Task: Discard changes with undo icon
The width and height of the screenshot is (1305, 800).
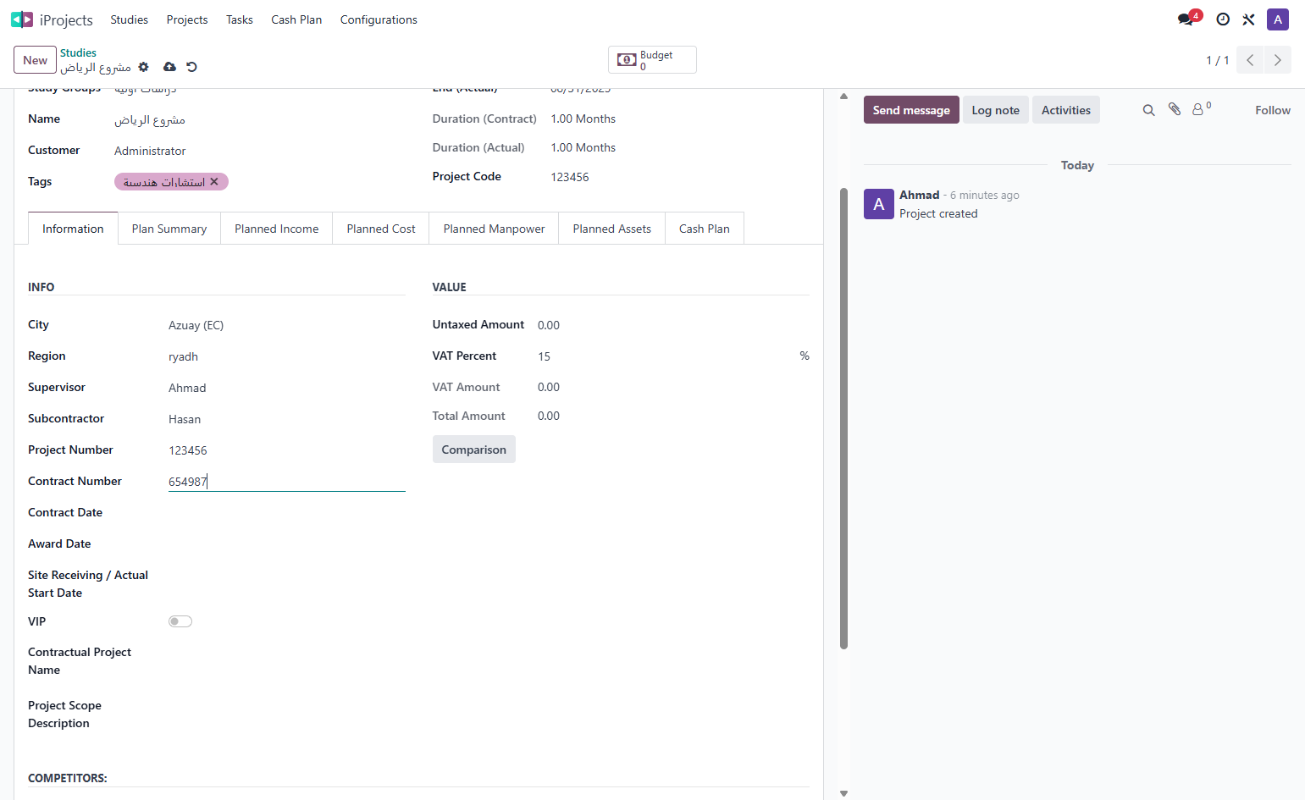Action: [191, 67]
